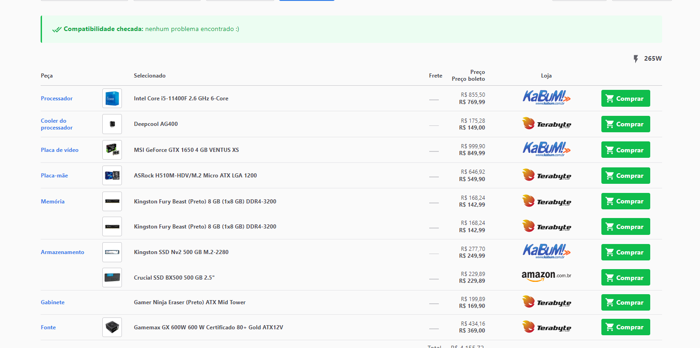Click the Gamemax GX 600W power supply thumbnail
The width and height of the screenshot is (700, 348).
click(x=112, y=327)
